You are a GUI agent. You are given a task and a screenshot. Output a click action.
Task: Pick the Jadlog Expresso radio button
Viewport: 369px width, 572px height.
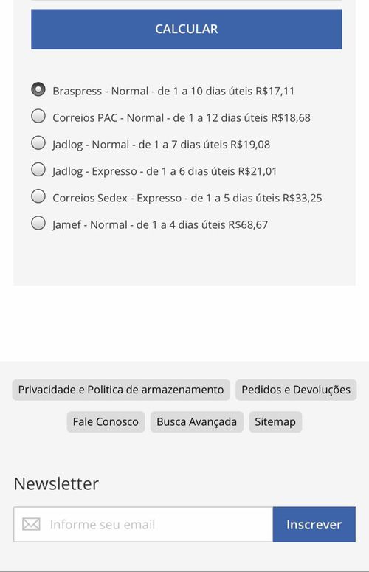pyautogui.click(x=38, y=169)
